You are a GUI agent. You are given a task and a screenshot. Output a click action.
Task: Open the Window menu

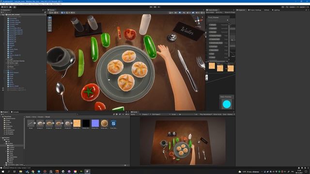[x=55, y=4]
